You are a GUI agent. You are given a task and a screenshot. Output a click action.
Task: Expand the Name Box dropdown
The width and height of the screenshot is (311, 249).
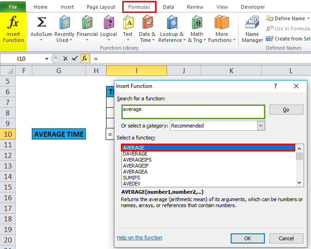(x=47, y=59)
